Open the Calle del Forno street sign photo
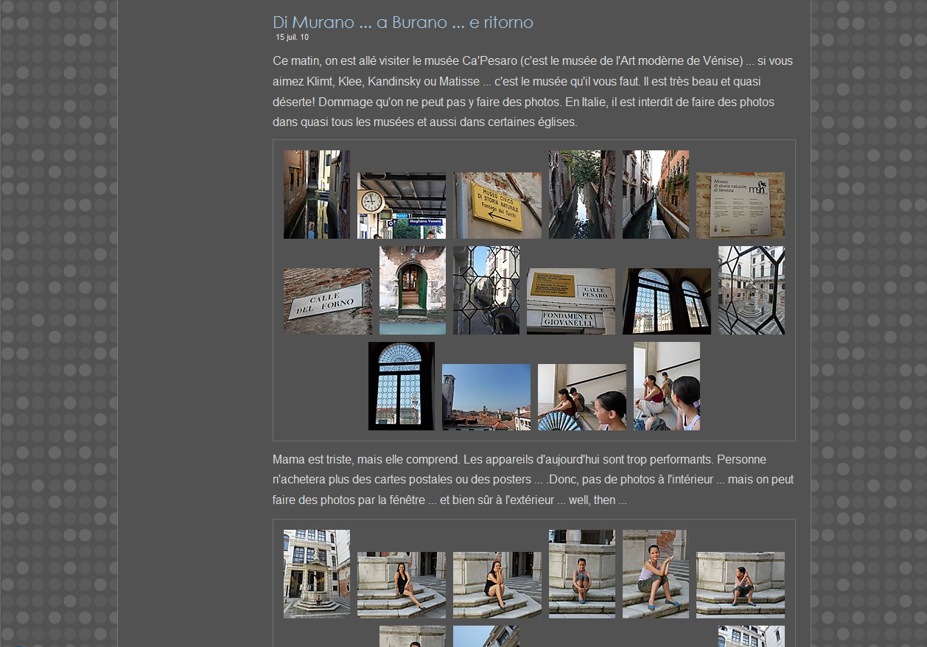 [x=328, y=301]
